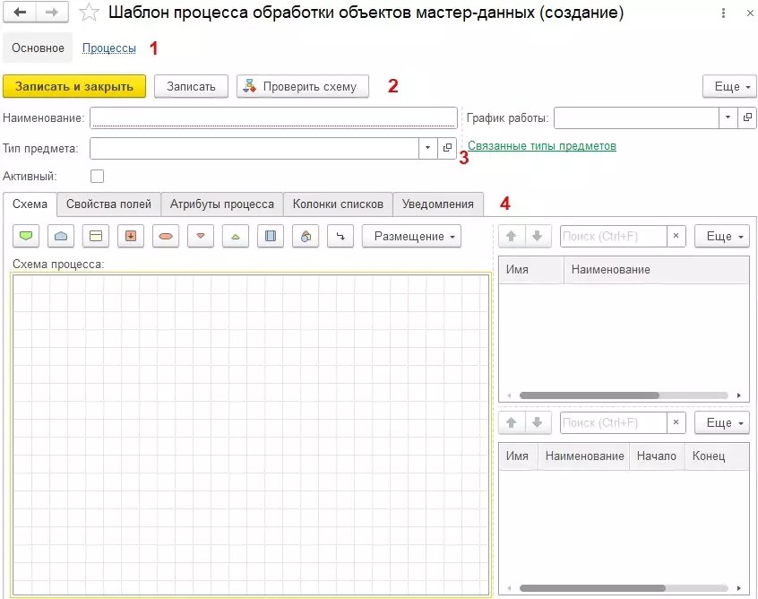
Task: Click lower table horizontal scrollbar thumb
Action: click(592, 588)
